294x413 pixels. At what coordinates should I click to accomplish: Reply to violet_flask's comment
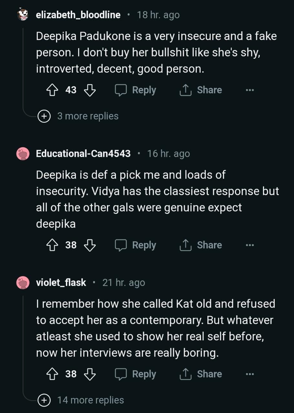pyautogui.click(x=136, y=374)
